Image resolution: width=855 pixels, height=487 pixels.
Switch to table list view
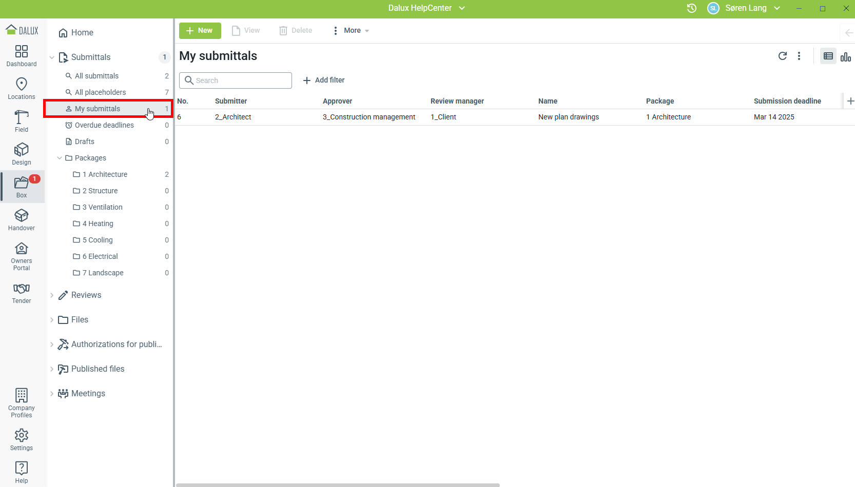[828, 56]
